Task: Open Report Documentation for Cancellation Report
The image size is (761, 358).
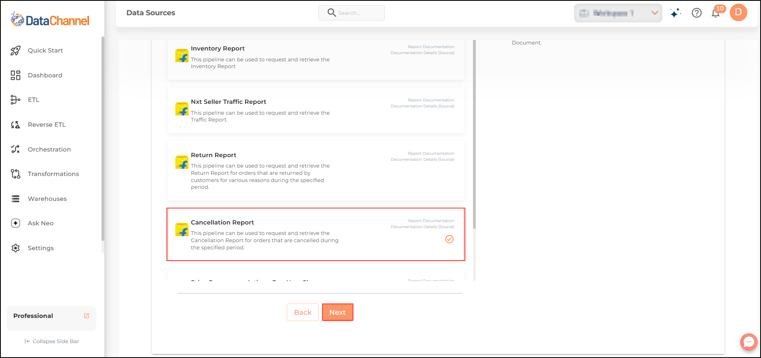Action: click(431, 221)
